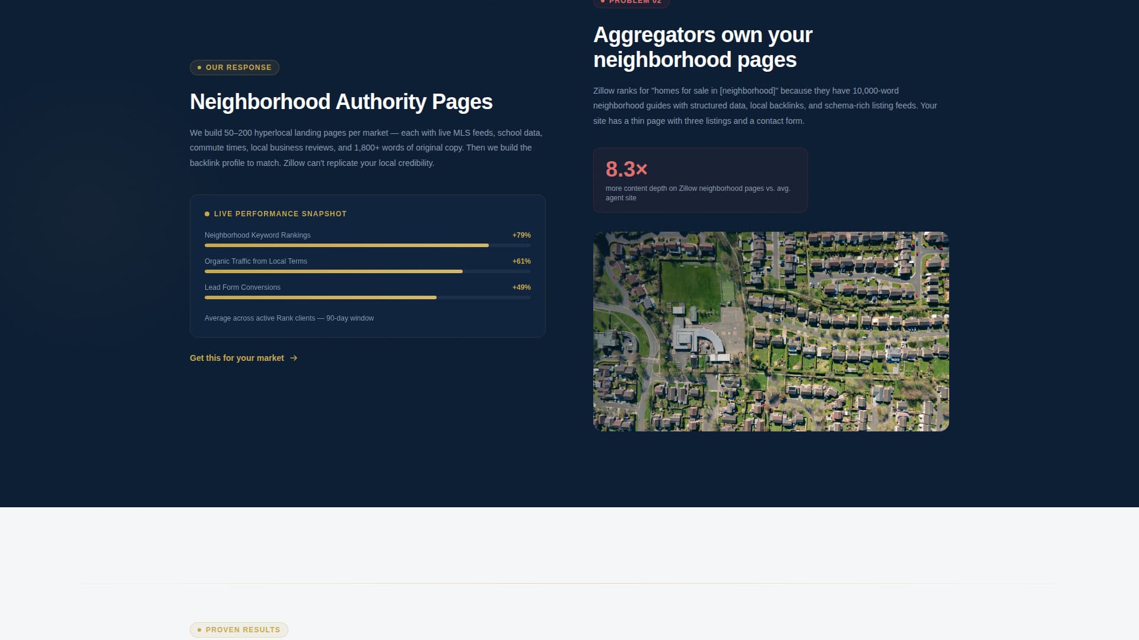Open 'Get this for your market' link
1139x640 pixels.
237,358
